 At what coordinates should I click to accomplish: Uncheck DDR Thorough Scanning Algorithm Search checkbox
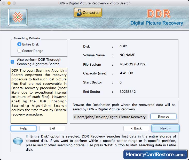(12, 62)
